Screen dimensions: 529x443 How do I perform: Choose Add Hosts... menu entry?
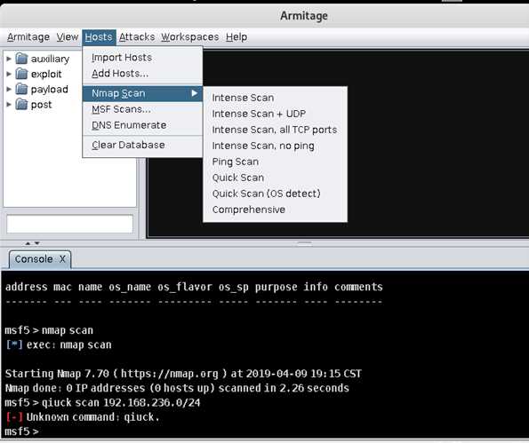click(142, 74)
